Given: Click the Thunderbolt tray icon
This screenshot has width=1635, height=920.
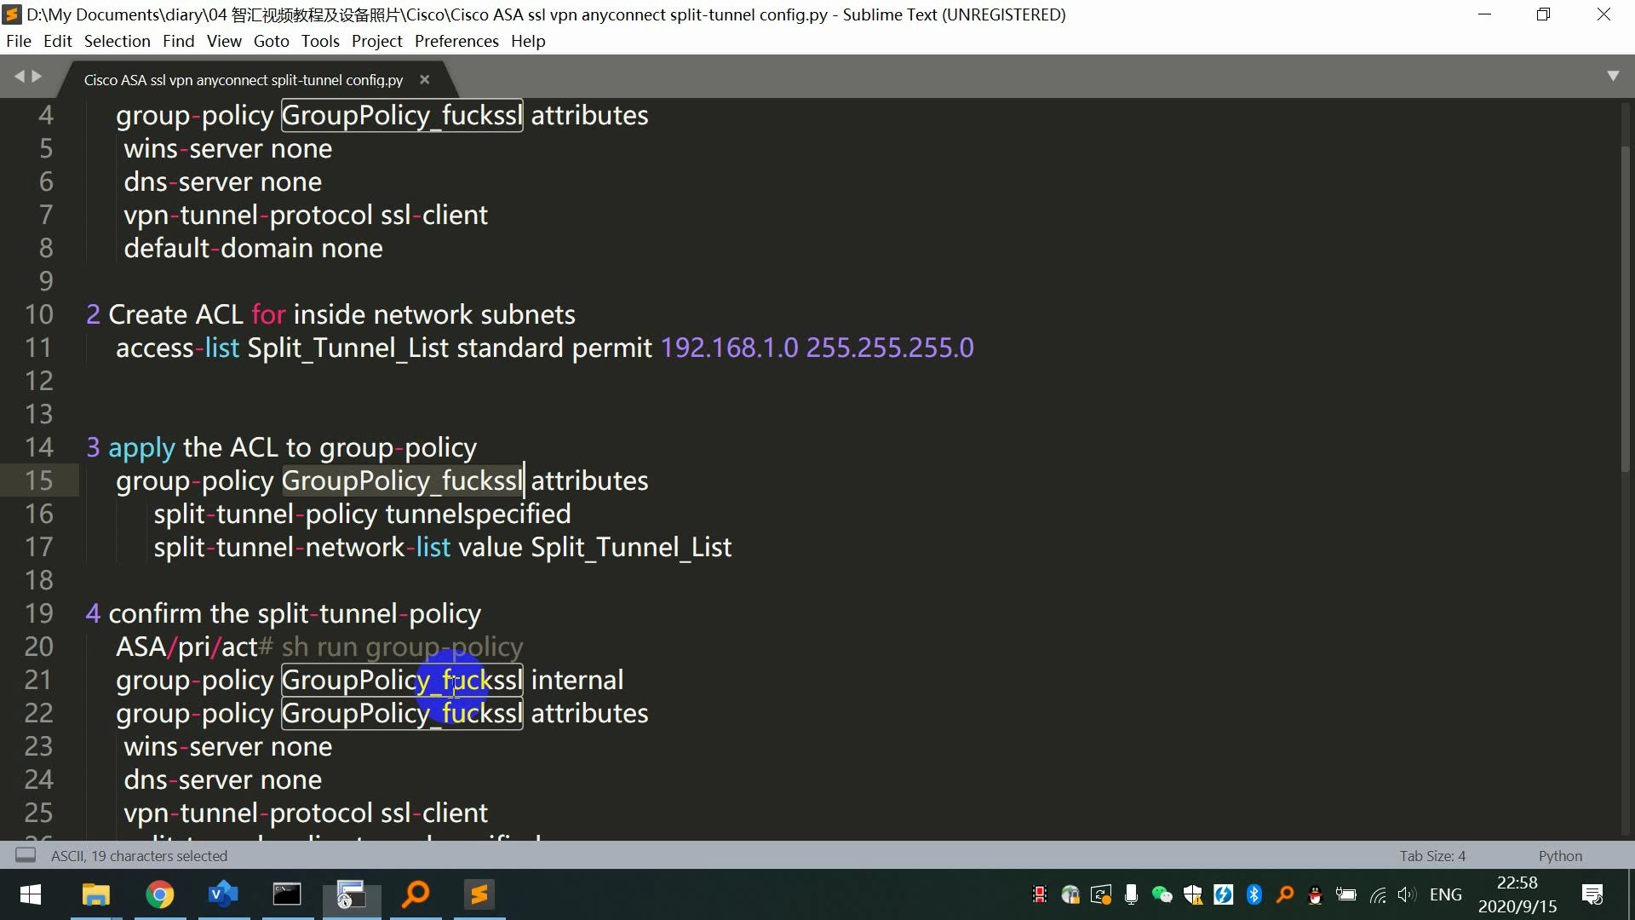Looking at the screenshot, I should pyautogui.click(x=1223, y=894).
